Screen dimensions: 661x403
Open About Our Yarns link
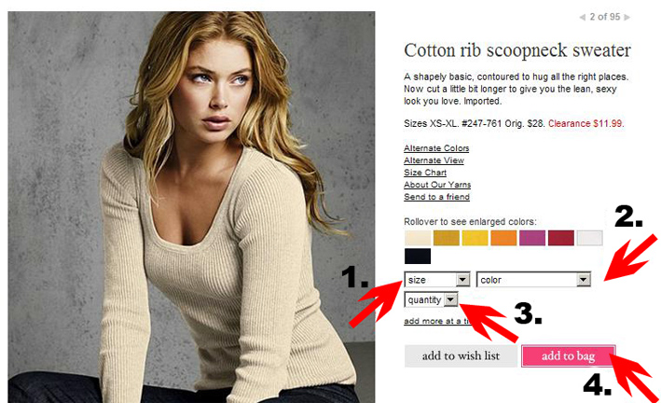(x=437, y=185)
